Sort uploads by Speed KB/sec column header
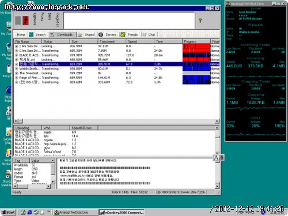Image resolution: width=288 pixels, height=216 pixels. (84, 128)
